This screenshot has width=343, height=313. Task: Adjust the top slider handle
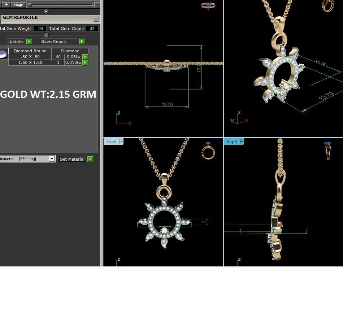pos(30,5)
